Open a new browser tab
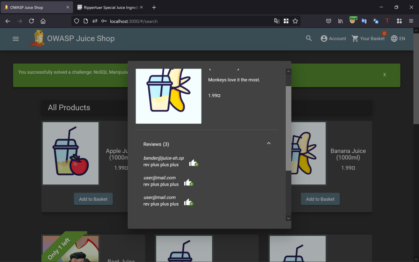This screenshot has width=419, height=262. point(154,7)
